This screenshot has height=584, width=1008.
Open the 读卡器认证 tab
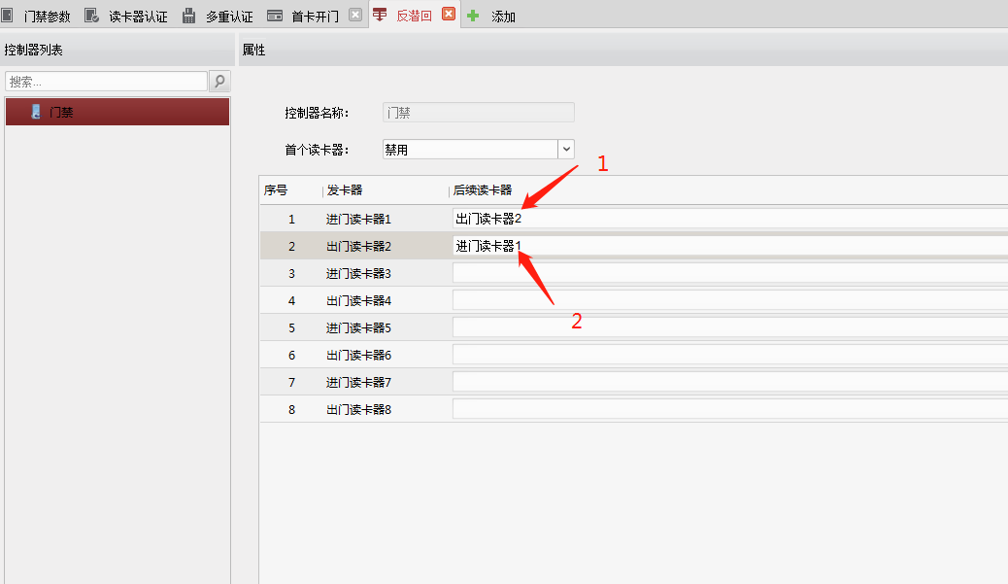click(137, 15)
